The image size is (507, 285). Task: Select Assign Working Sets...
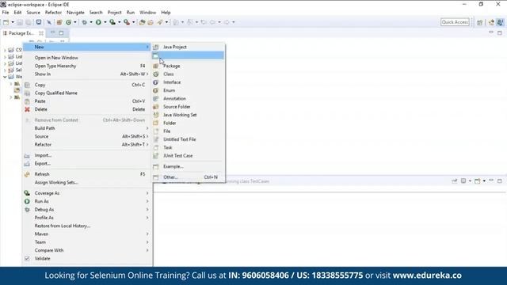coord(87,183)
